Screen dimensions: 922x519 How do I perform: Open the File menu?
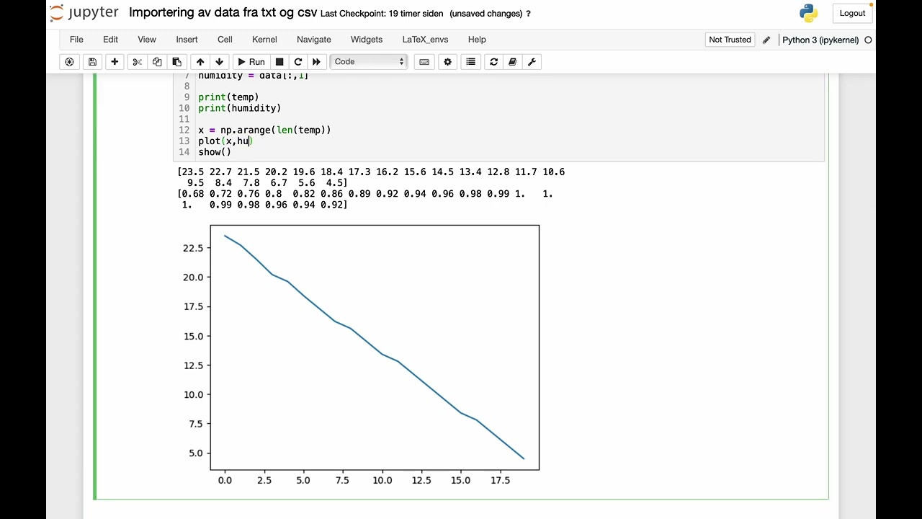(x=76, y=40)
